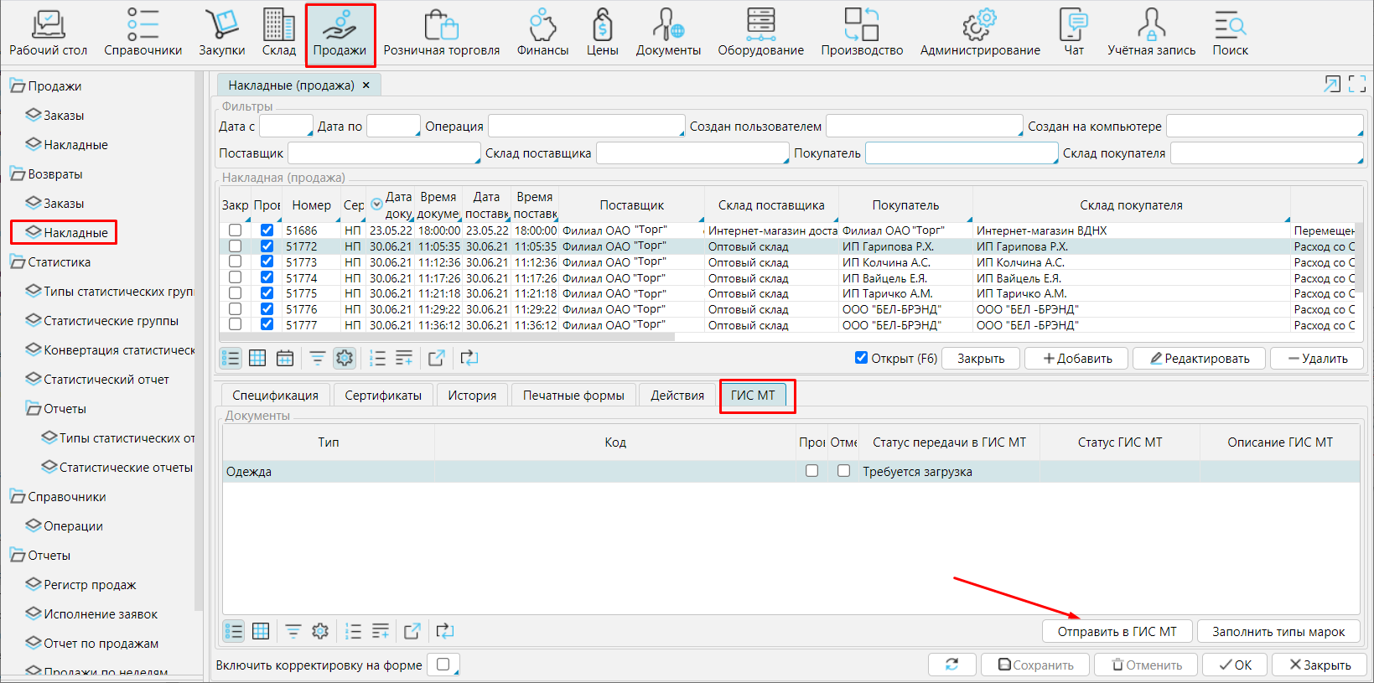
Task: Click the Редактировать button
Action: pyautogui.click(x=1199, y=359)
